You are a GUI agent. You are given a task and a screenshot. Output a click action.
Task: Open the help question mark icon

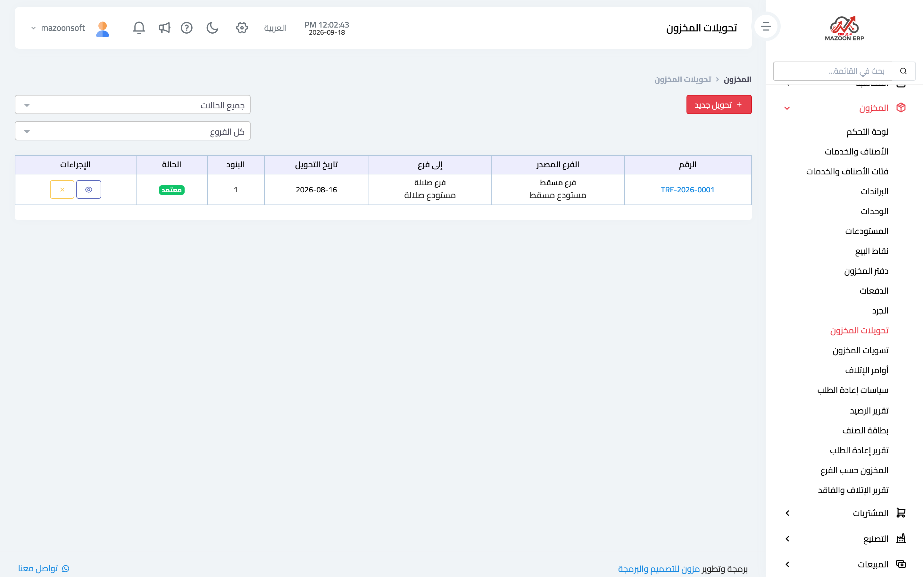coord(187,28)
